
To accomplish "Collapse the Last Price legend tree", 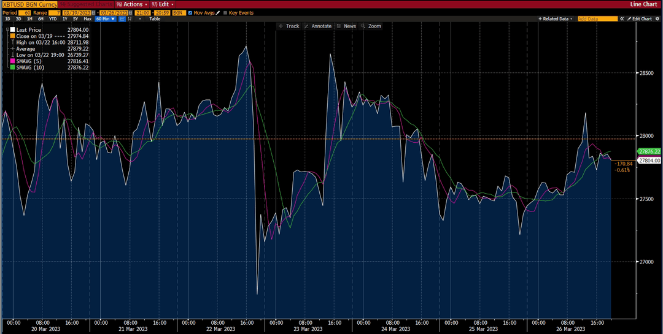I will (x=7, y=29).
